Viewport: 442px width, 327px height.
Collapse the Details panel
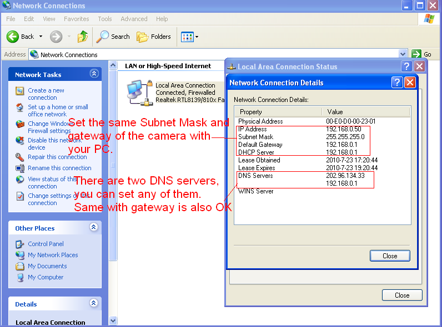[94, 303]
